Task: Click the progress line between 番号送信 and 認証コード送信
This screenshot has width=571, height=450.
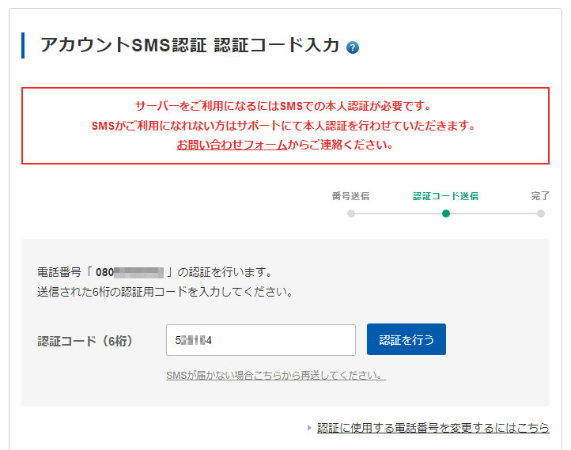Action: pos(399,214)
